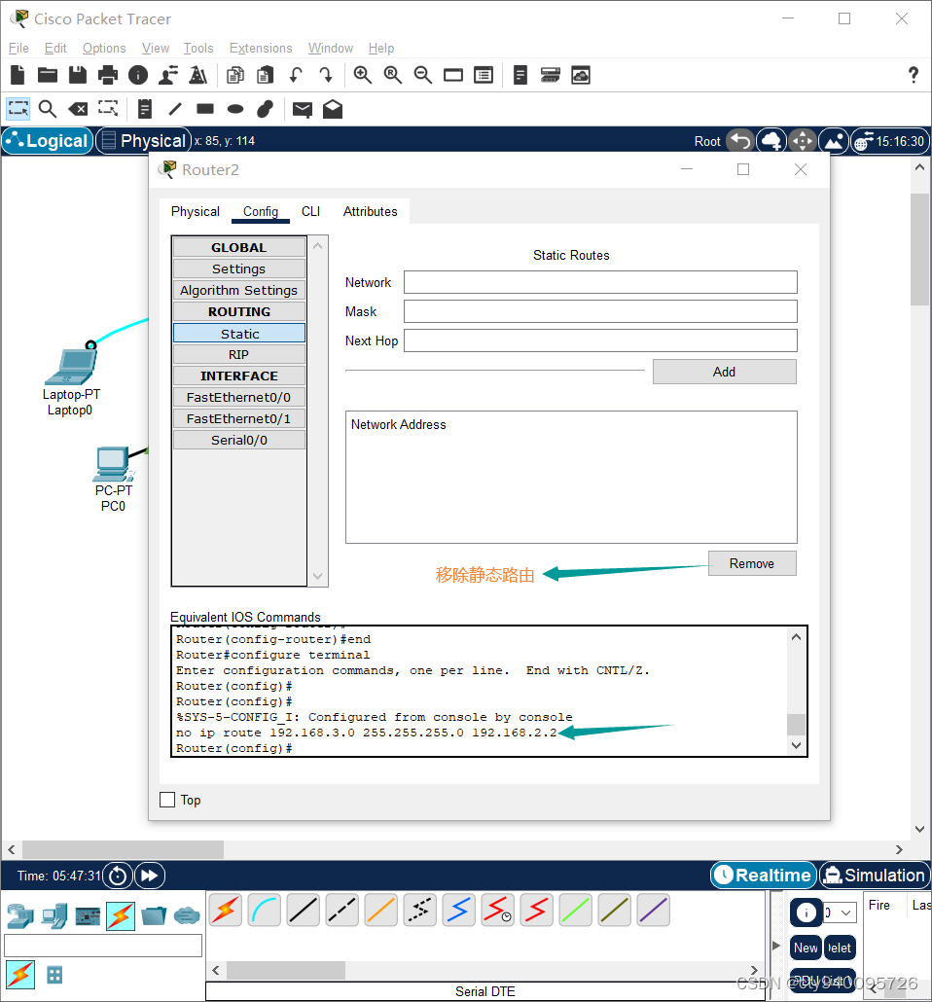Switch to the CLI tab of Router2

tap(310, 211)
